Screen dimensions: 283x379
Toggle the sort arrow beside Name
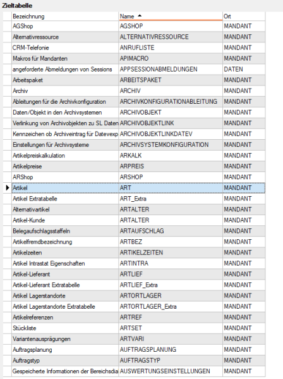pyautogui.click(x=140, y=16)
